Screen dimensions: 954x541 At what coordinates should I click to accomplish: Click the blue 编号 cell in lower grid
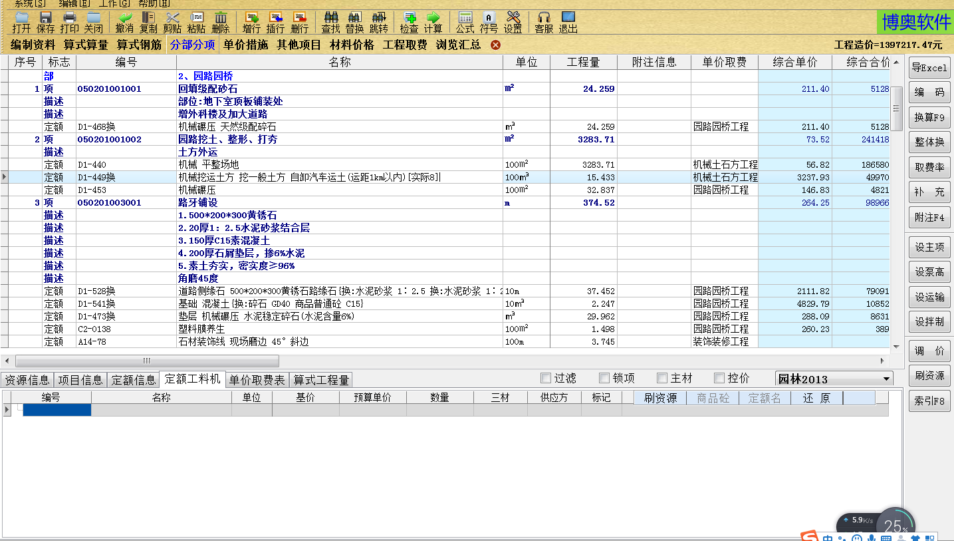tap(57, 411)
